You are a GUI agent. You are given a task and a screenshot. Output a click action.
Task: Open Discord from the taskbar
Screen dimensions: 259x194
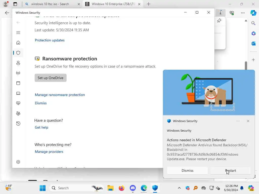[133, 188]
